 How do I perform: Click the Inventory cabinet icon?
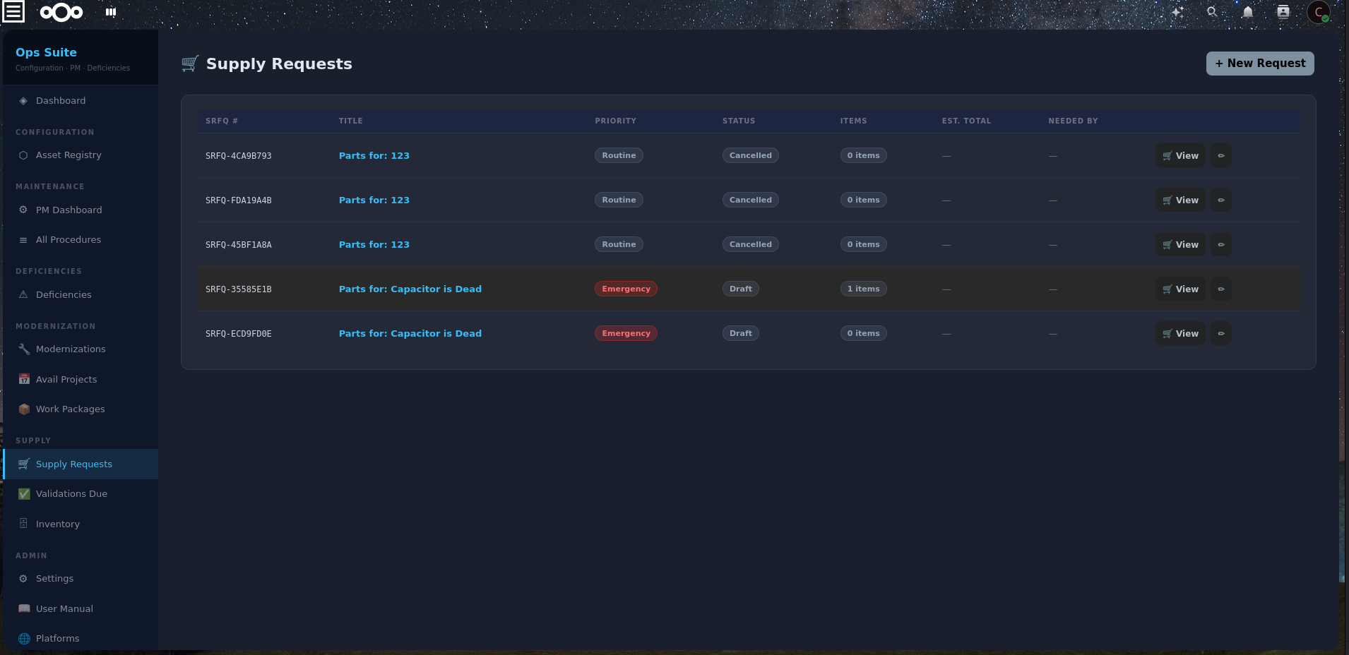point(23,524)
